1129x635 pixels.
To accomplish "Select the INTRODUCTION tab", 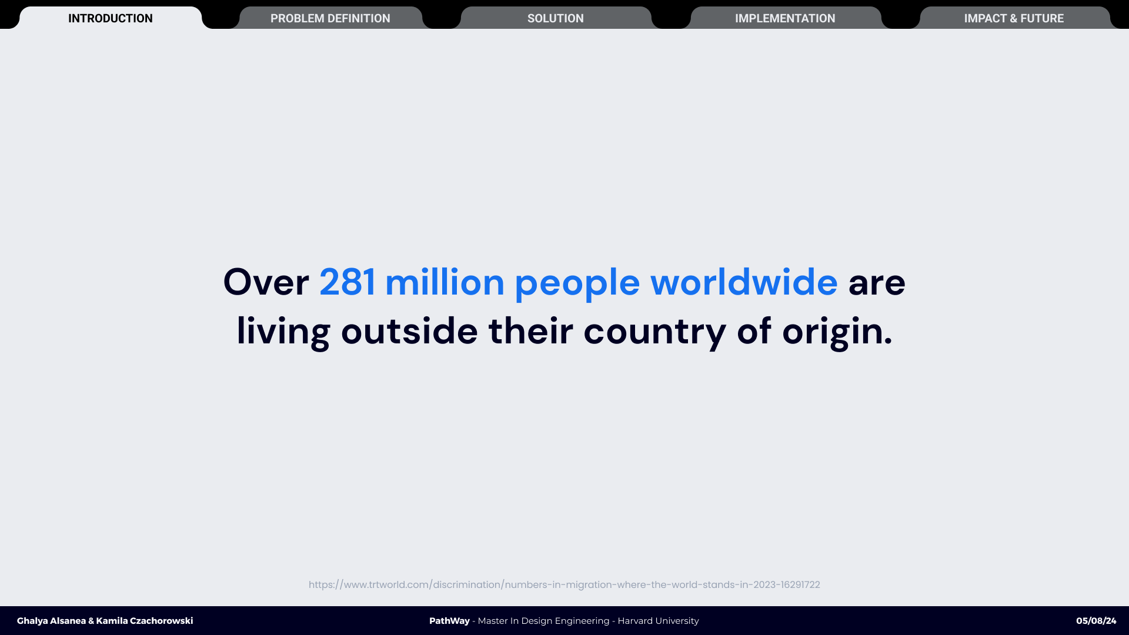I will (111, 18).
